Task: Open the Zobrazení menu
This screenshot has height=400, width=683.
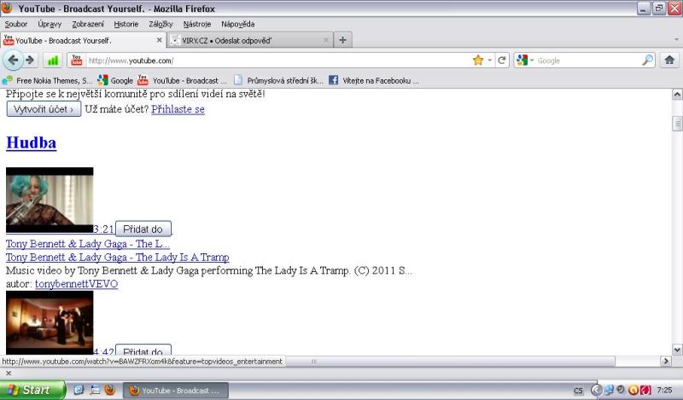Action: click(88, 24)
